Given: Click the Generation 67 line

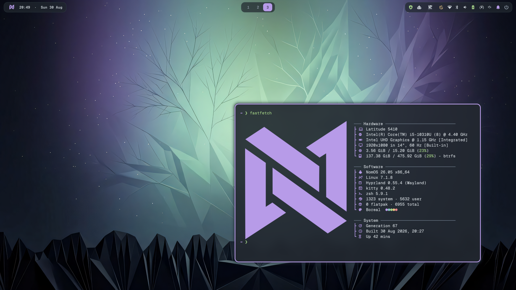Looking at the screenshot, I should tap(381, 226).
